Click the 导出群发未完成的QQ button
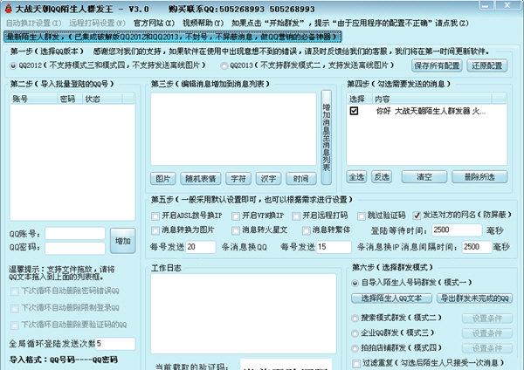This screenshot has width=524, height=370. (x=474, y=298)
